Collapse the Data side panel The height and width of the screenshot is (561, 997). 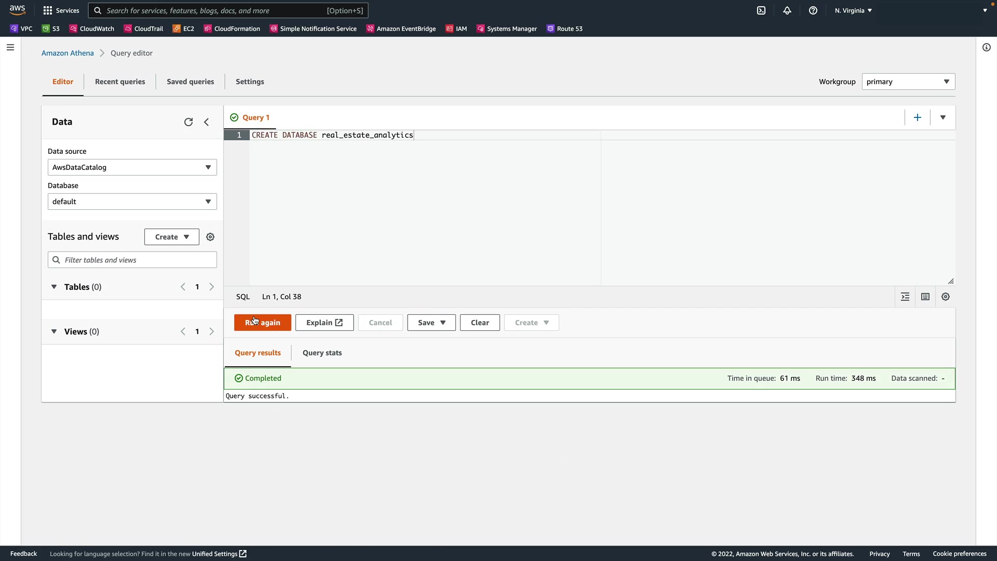[x=207, y=122]
